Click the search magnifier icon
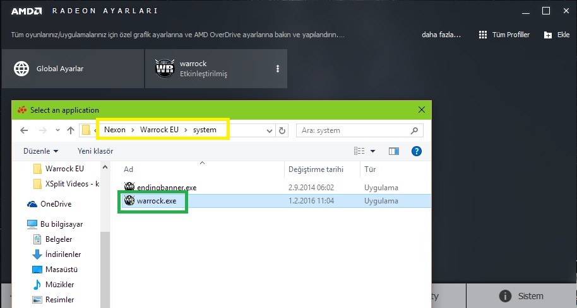This screenshot has width=577, height=308. (x=414, y=130)
